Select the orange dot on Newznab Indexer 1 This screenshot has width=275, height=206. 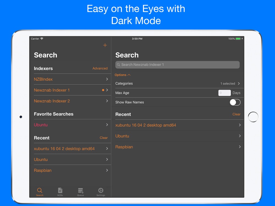[x=103, y=90]
